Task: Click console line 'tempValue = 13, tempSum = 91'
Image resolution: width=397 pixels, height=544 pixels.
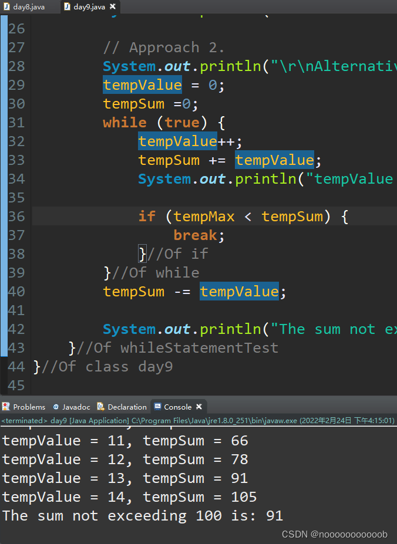Action: tap(125, 478)
